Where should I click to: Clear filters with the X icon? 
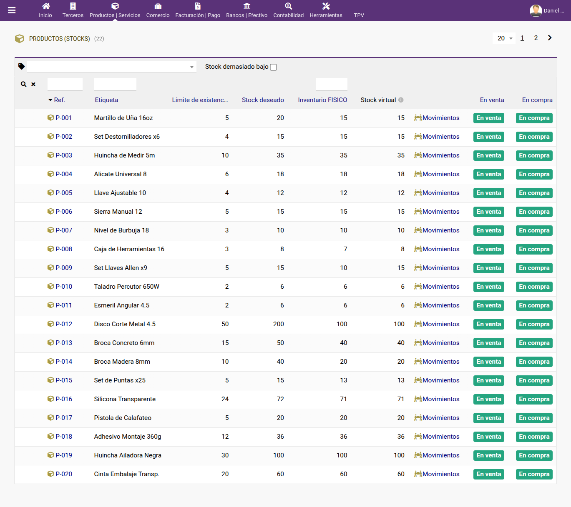[33, 84]
